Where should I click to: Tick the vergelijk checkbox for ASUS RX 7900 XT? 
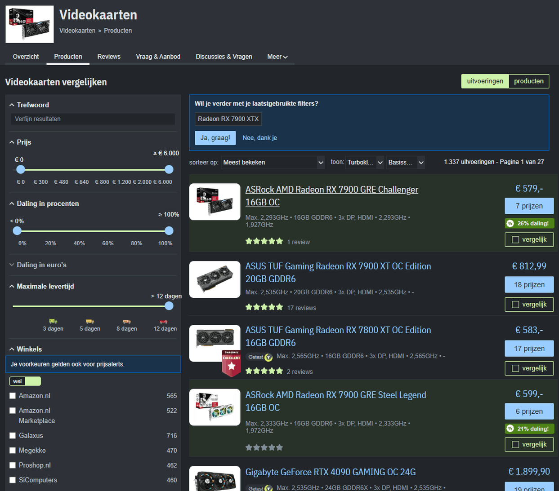(515, 305)
